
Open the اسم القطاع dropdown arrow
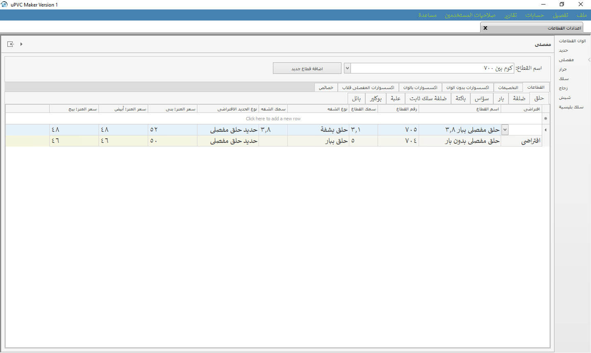(347, 68)
